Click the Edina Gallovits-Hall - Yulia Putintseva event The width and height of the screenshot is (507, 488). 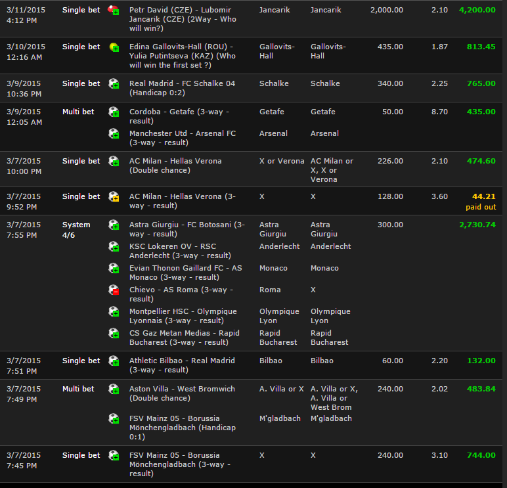[x=183, y=56]
